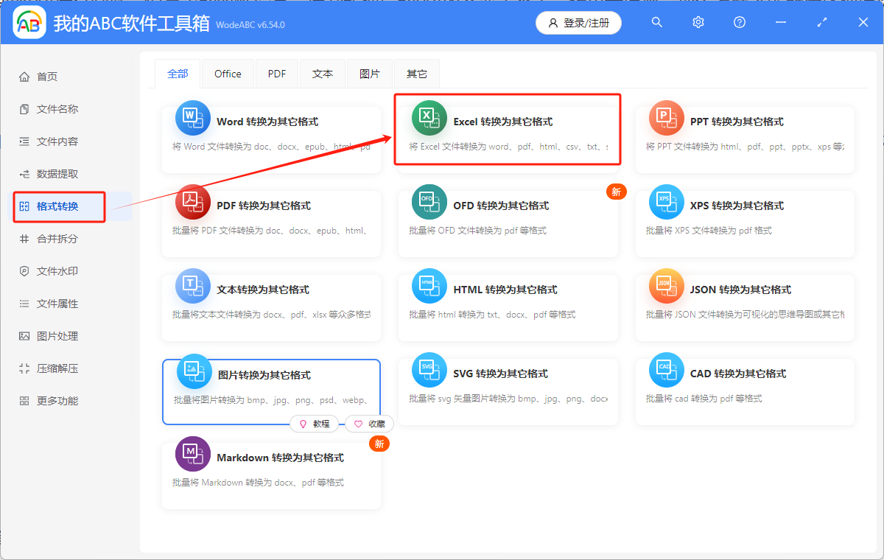The image size is (884, 560).
Task: Open settings via the gear icon
Action: coord(698,22)
